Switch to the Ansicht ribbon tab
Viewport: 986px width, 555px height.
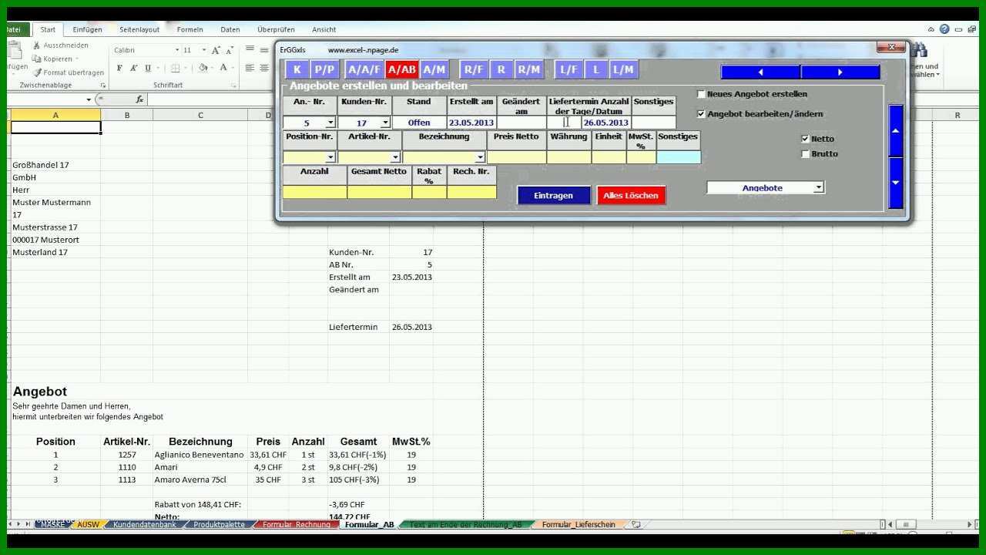point(324,29)
